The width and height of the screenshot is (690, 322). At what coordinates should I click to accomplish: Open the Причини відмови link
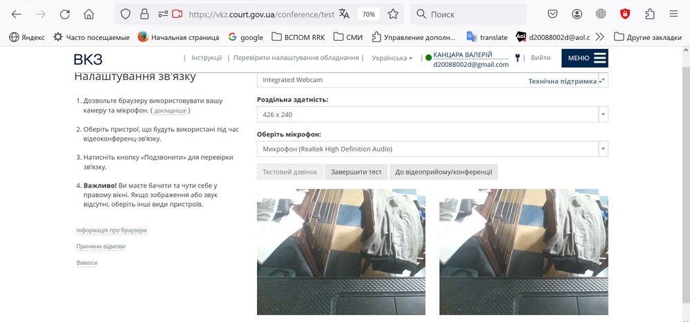101,246
